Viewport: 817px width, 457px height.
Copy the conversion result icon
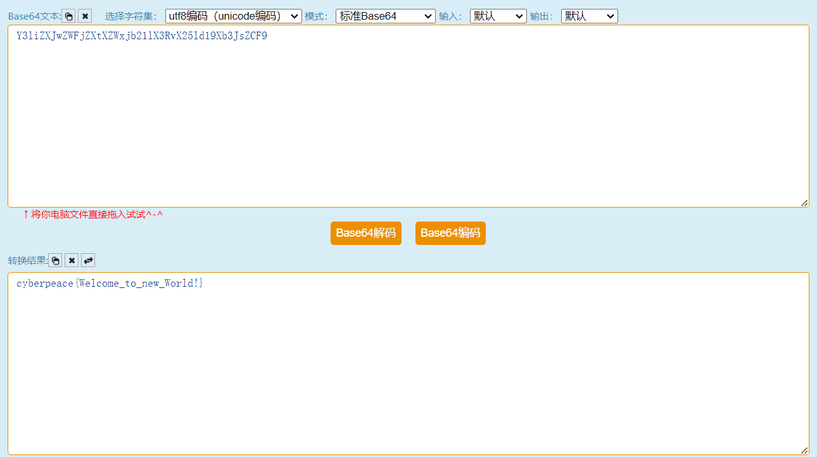[55, 260]
